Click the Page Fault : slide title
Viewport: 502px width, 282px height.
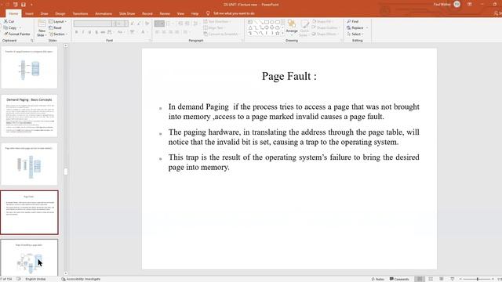pos(289,76)
